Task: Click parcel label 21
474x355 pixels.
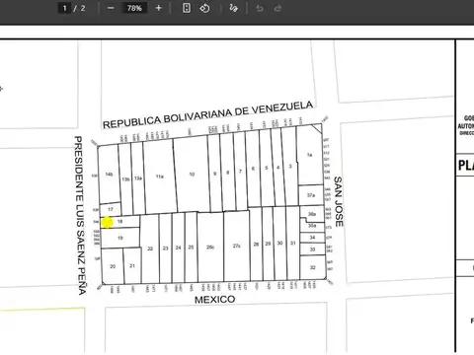Action: pos(132,265)
